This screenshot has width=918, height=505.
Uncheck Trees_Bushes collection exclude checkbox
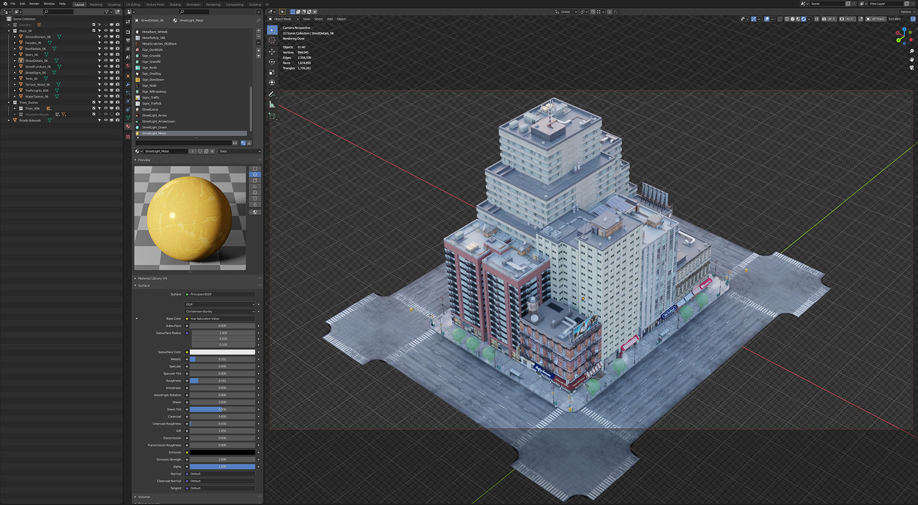(94, 102)
